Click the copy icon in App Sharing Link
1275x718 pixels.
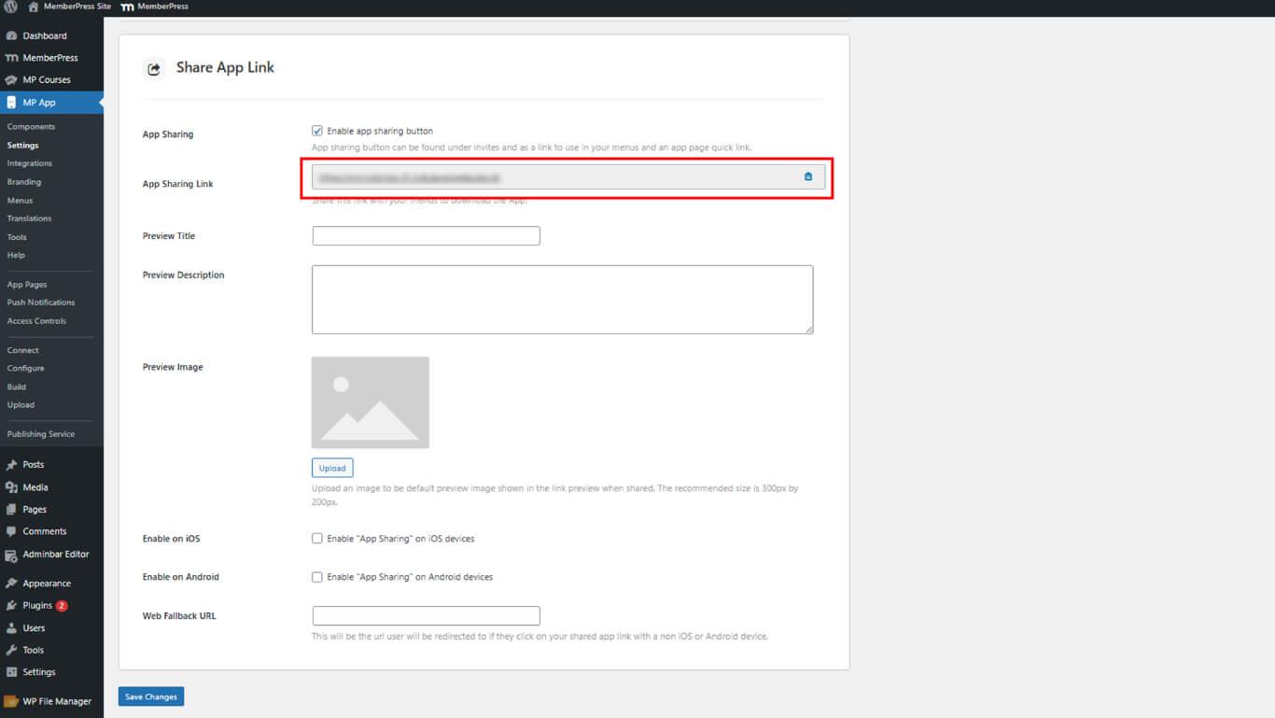click(808, 176)
